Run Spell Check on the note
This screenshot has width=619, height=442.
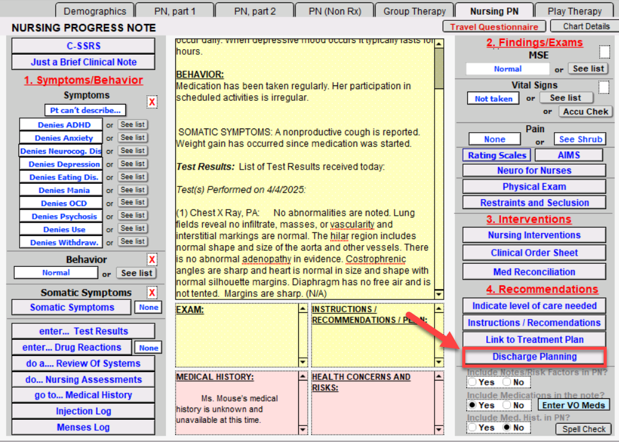coord(584,429)
